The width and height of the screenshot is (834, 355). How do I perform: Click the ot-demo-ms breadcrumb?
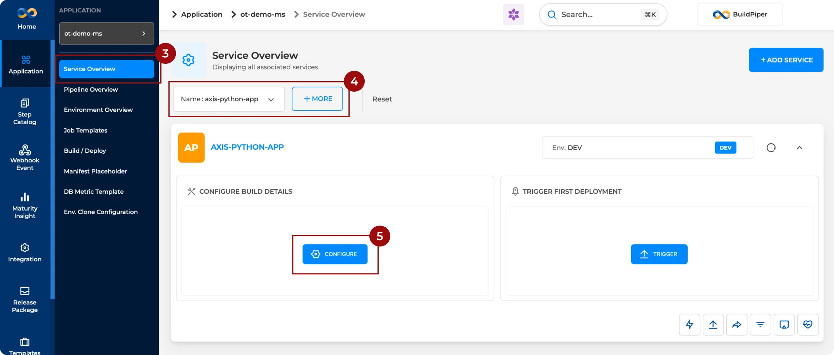click(x=263, y=14)
